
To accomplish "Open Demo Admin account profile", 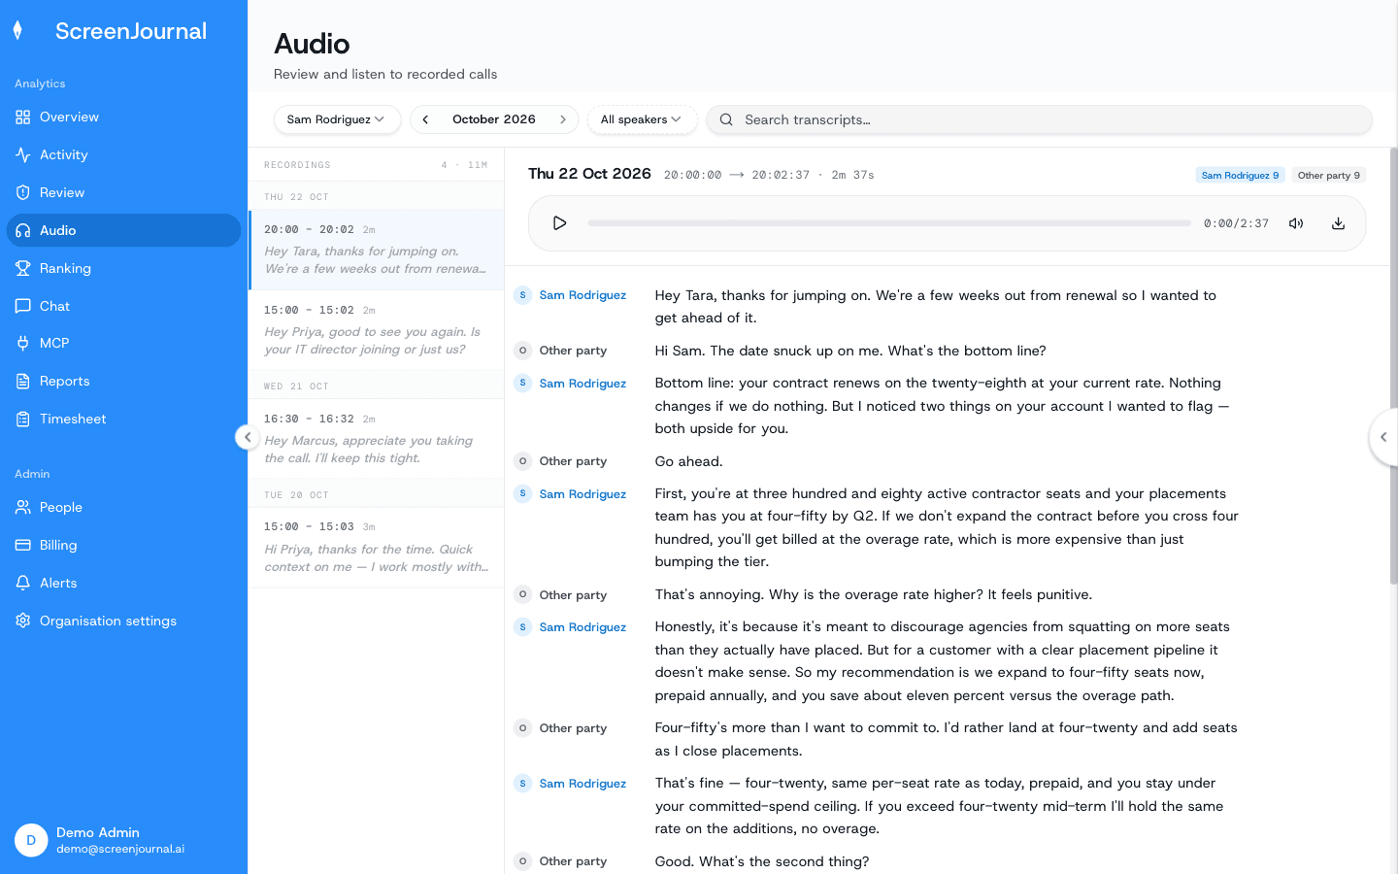I will click(123, 840).
